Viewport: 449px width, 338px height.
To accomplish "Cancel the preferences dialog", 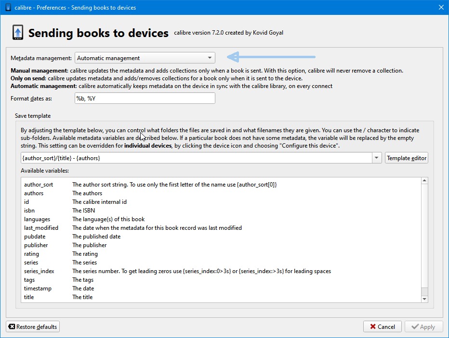I will tap(383, 326).
